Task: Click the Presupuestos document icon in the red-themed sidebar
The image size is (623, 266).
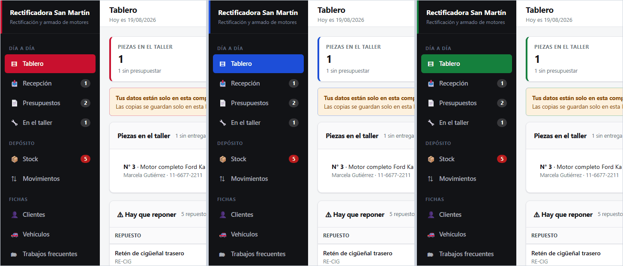Action: [x=14, y=103]
